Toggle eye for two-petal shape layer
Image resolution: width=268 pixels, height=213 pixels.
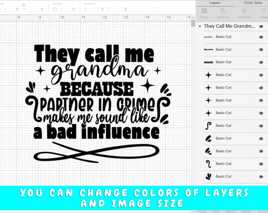261,139
